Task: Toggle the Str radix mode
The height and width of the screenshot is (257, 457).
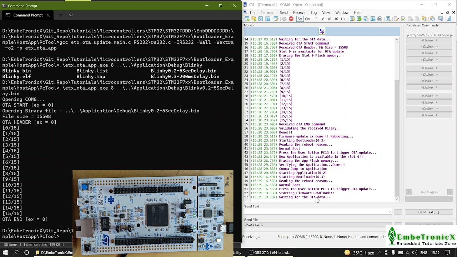Action: (300, 19)
